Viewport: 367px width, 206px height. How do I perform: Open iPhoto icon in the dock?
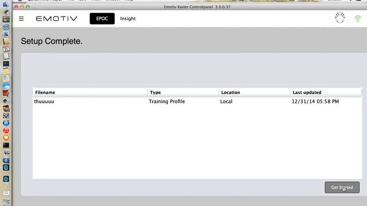pos(6,108)
